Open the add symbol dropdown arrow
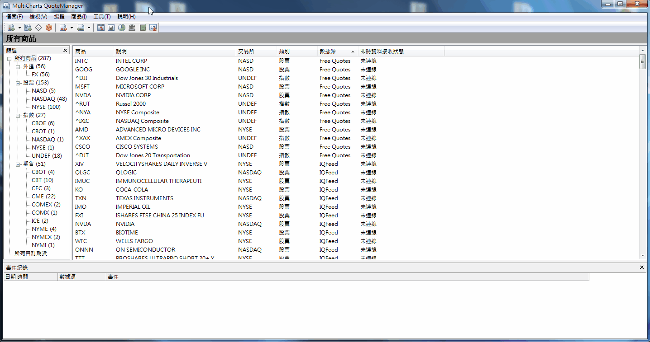Viewport: 650px width, 342px height. click(x=19, y=28)
